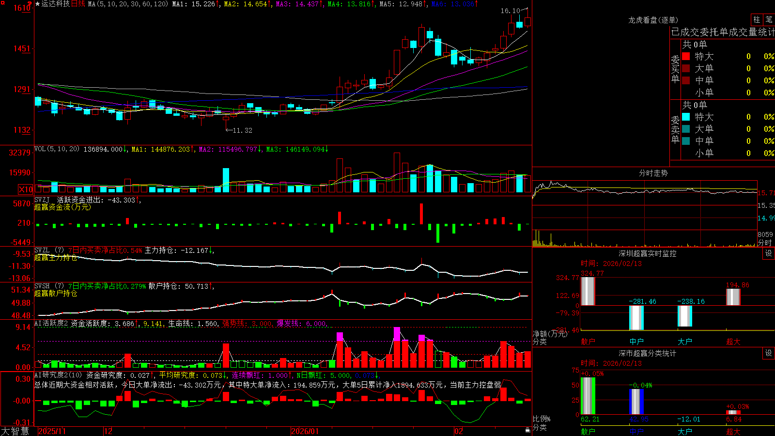Click the 324.77 散户 bar in 实时监控
This screenshot has width=775, height=436.
tap(588, 291)
